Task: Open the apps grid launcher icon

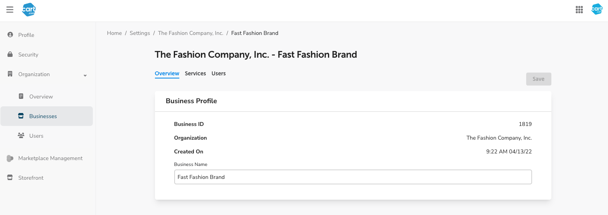Action: coord(579,10)
